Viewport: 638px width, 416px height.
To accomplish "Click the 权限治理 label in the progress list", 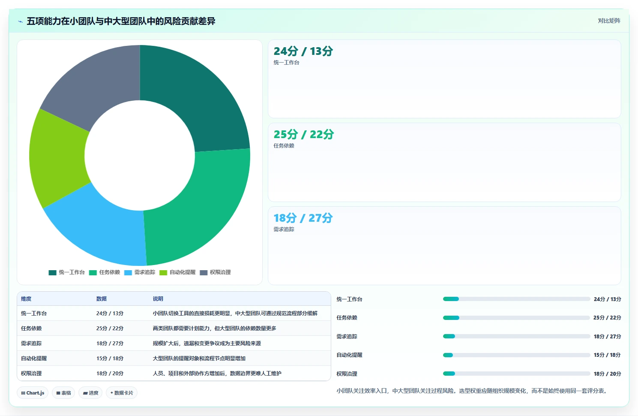I will 347,374.
